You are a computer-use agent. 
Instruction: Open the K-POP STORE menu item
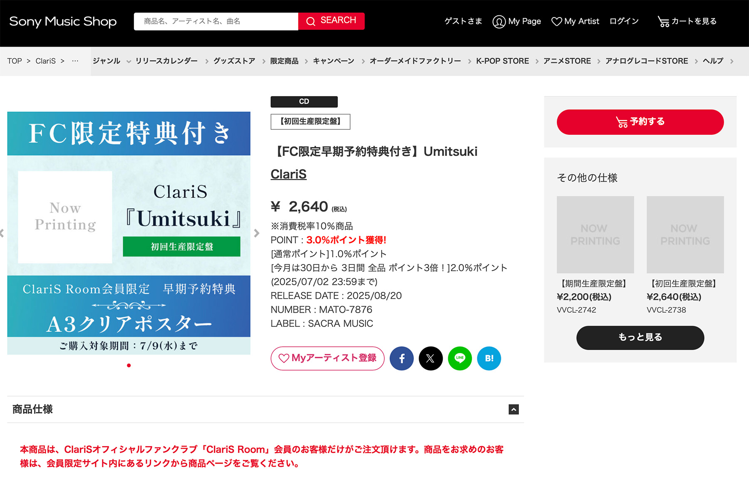(x=502, y=61)
